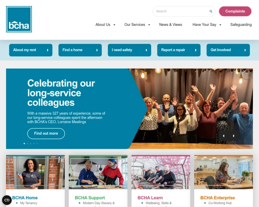259x207 pixels.
Task: Click arrow on Get Involved button
Action: (245, 50)
